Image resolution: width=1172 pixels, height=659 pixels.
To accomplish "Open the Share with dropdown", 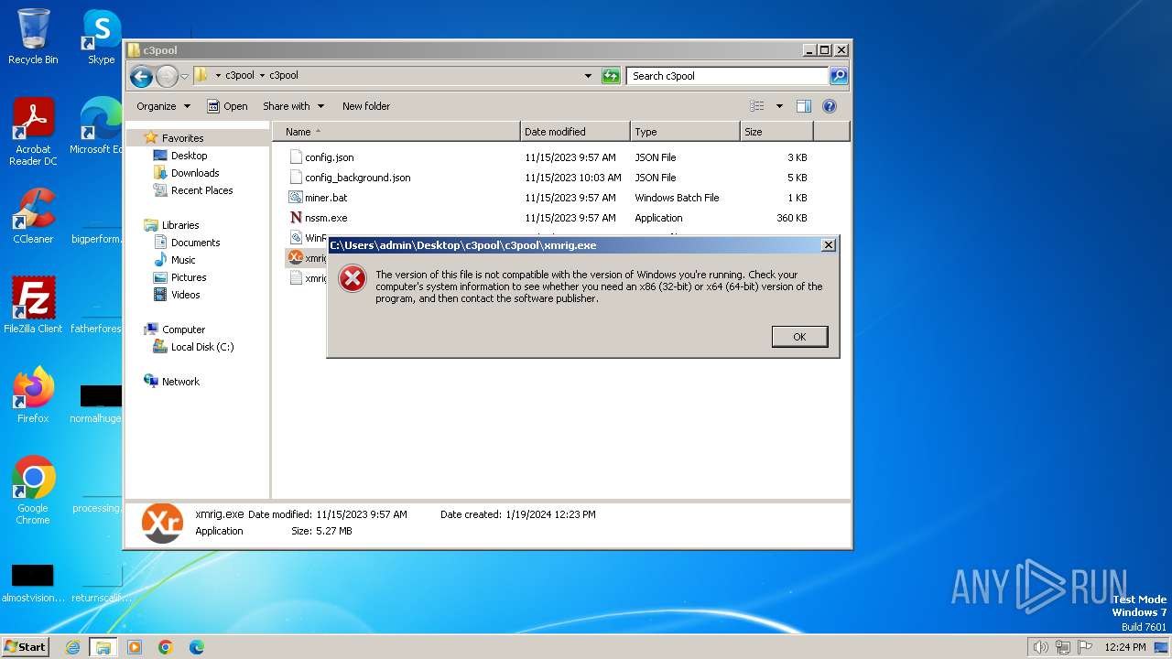I will tap(293, 106).
